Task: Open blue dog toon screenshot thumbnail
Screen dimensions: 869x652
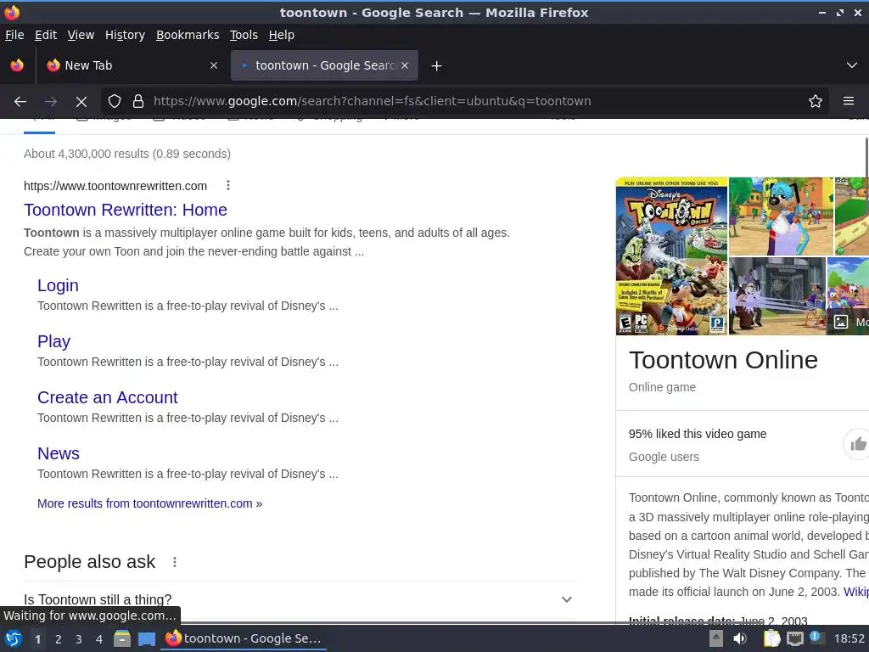Action: (781, 216)
